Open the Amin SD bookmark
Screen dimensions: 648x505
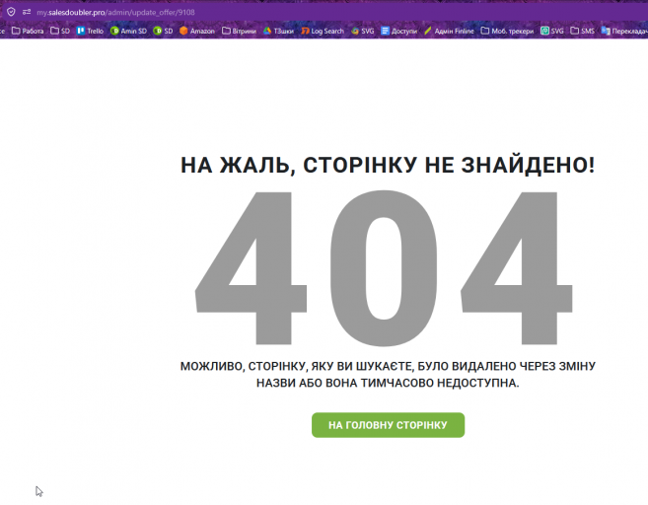[x=128, y=31]
